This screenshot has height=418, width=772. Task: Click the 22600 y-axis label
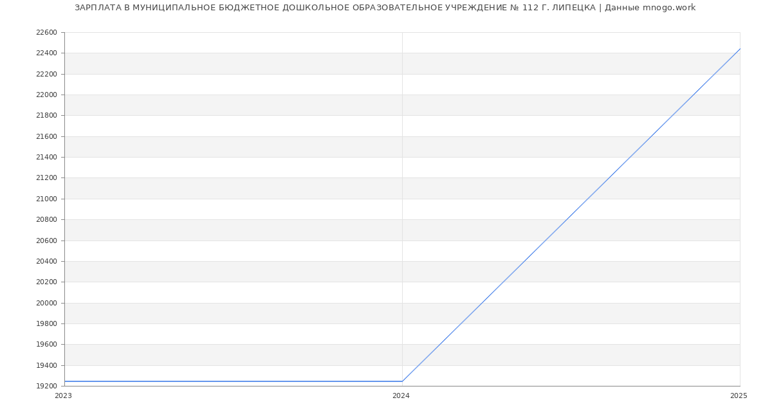click(x=46, y=33)
